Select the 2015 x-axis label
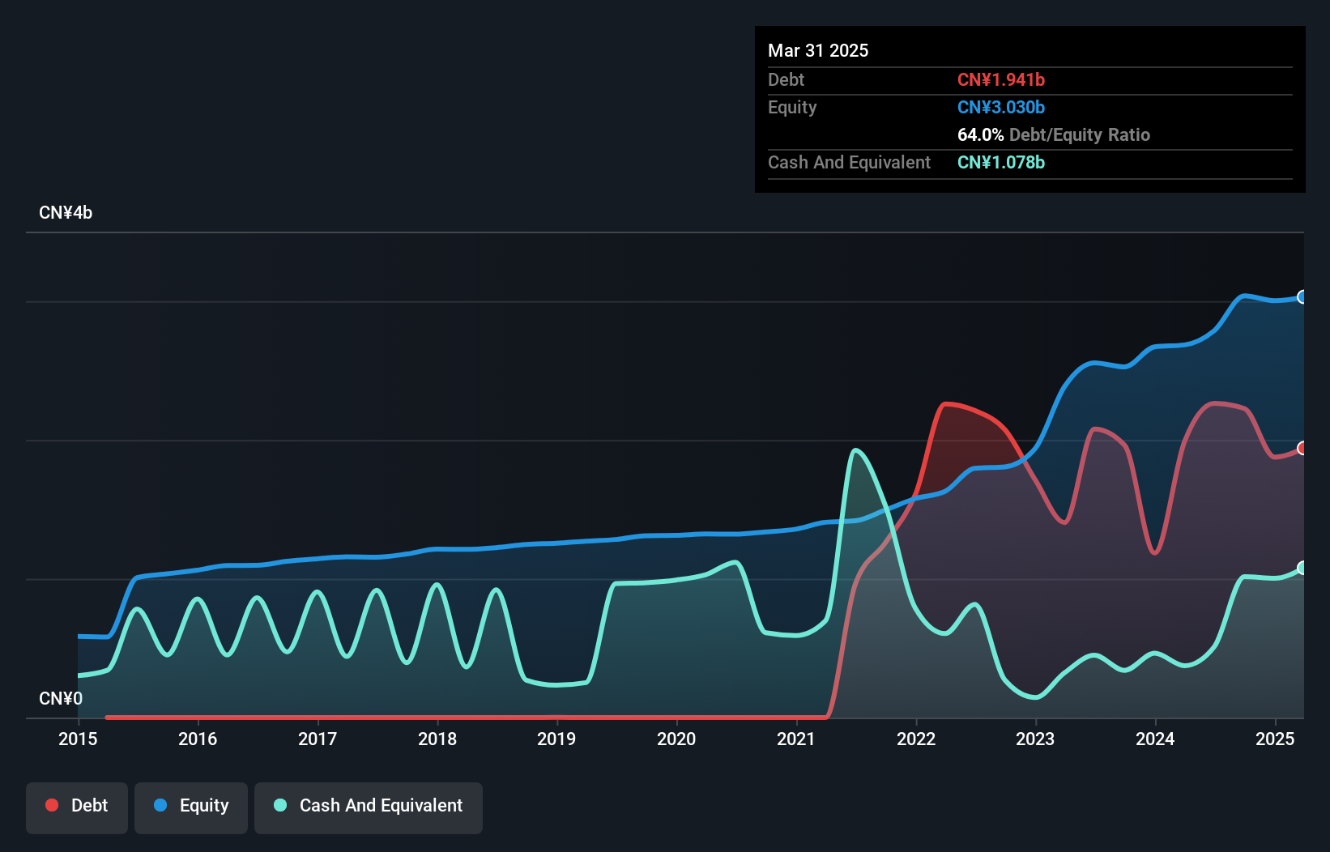 click(x=78, y=739)
